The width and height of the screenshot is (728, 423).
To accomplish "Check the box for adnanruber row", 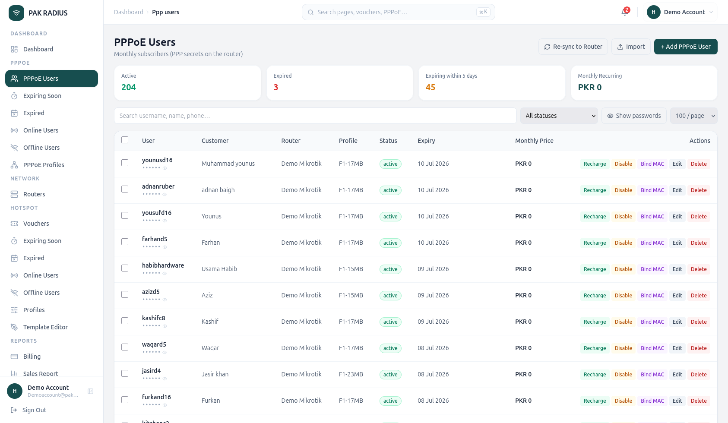I will 125,189.
